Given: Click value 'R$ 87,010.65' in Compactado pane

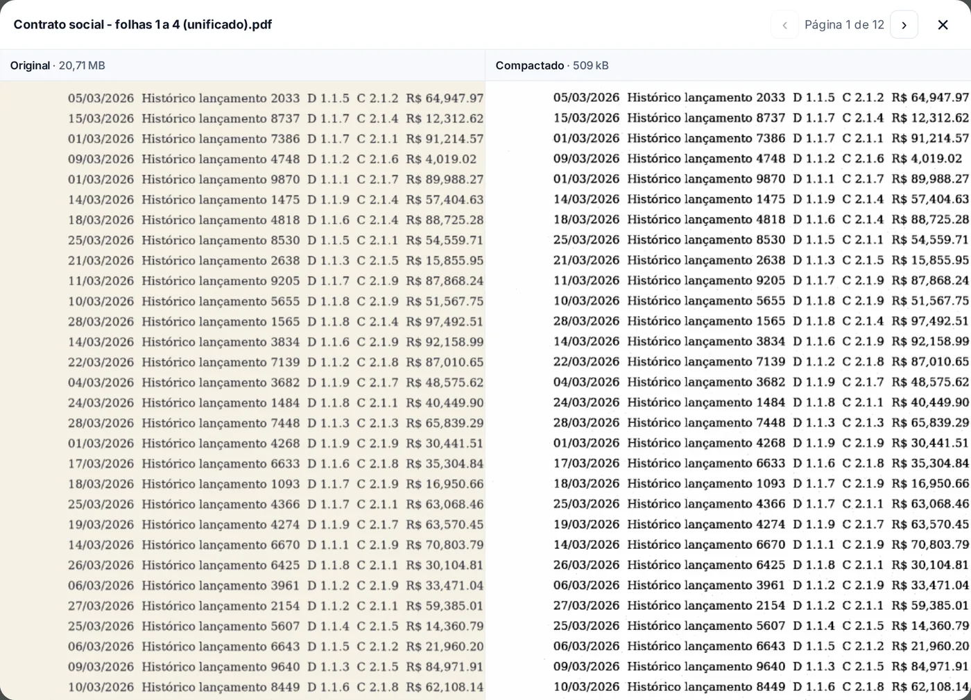Looking at the screenshot, I should coord(930,362).
